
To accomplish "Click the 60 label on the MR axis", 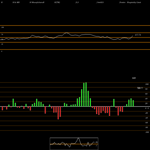I will (x=146, y=94).
